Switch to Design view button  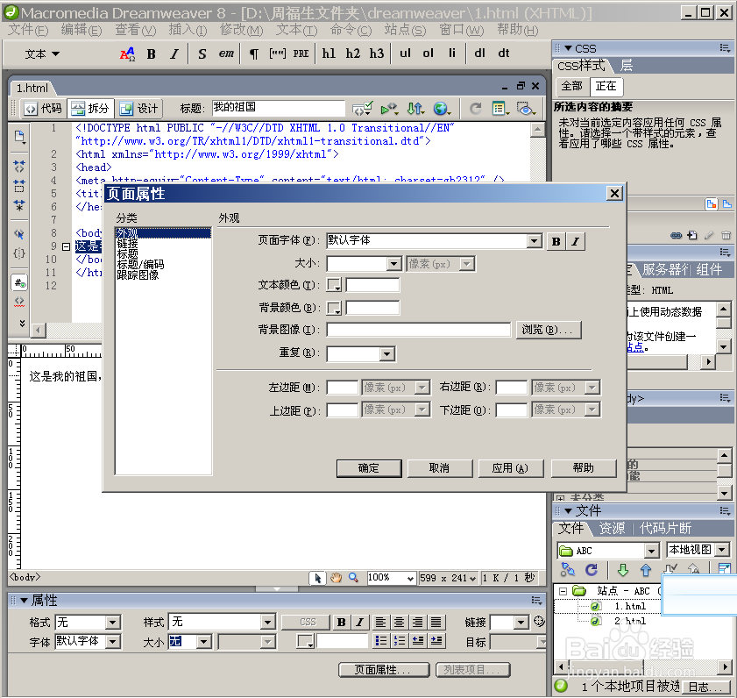pos(139,109)
